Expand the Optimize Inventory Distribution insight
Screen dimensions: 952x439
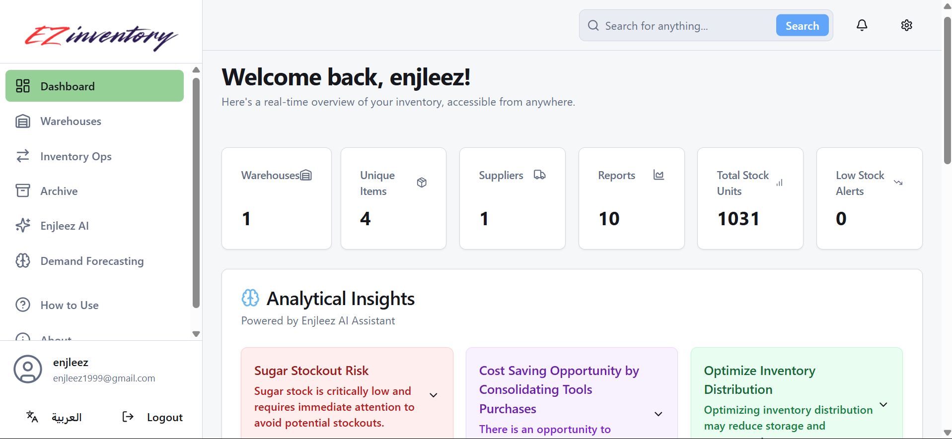[x=883, y=405]
